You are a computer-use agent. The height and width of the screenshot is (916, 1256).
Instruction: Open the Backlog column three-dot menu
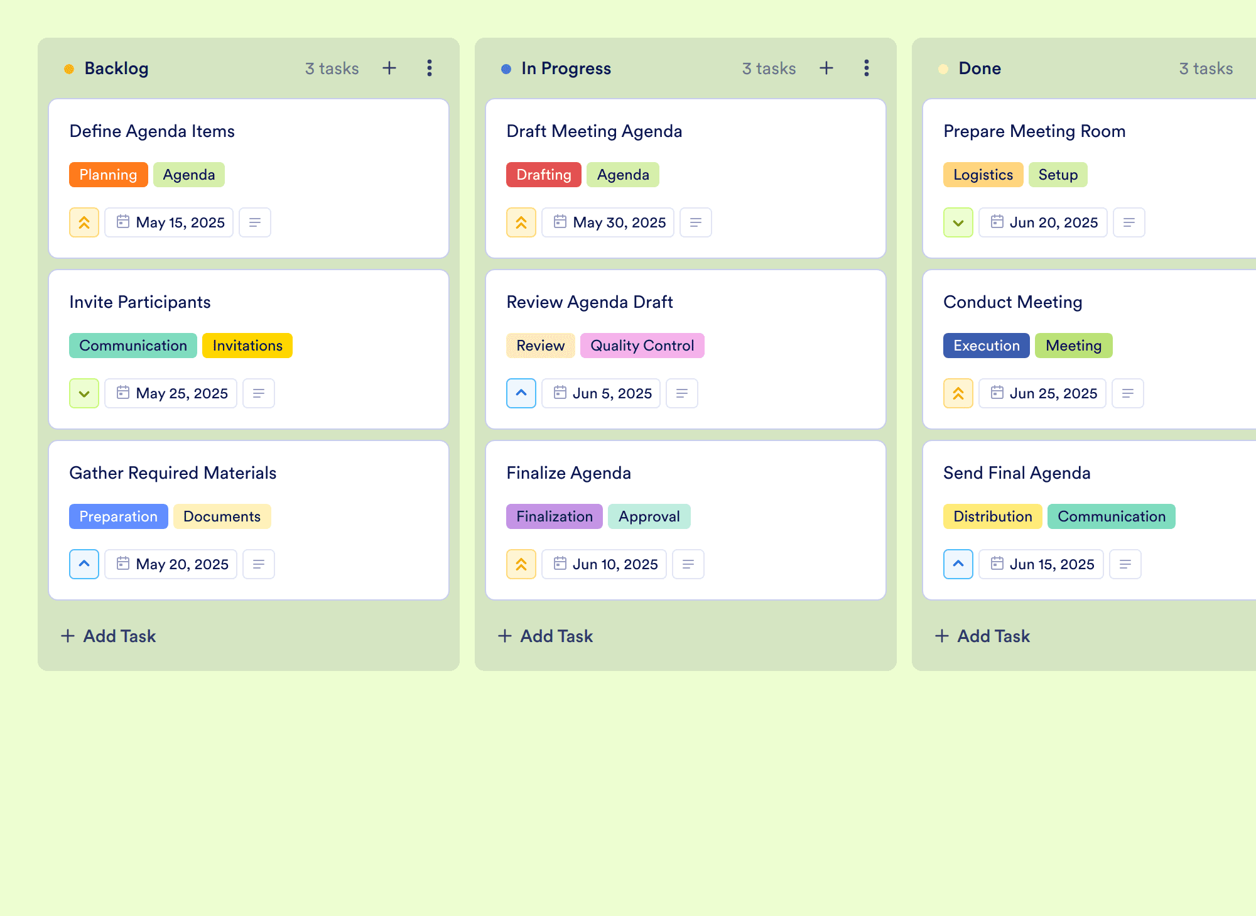430,68
